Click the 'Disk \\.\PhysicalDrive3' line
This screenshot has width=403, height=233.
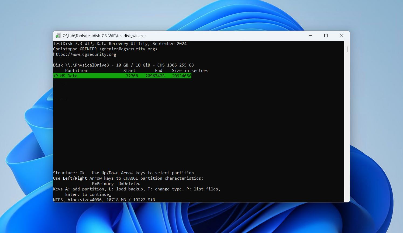click(123, 65)
